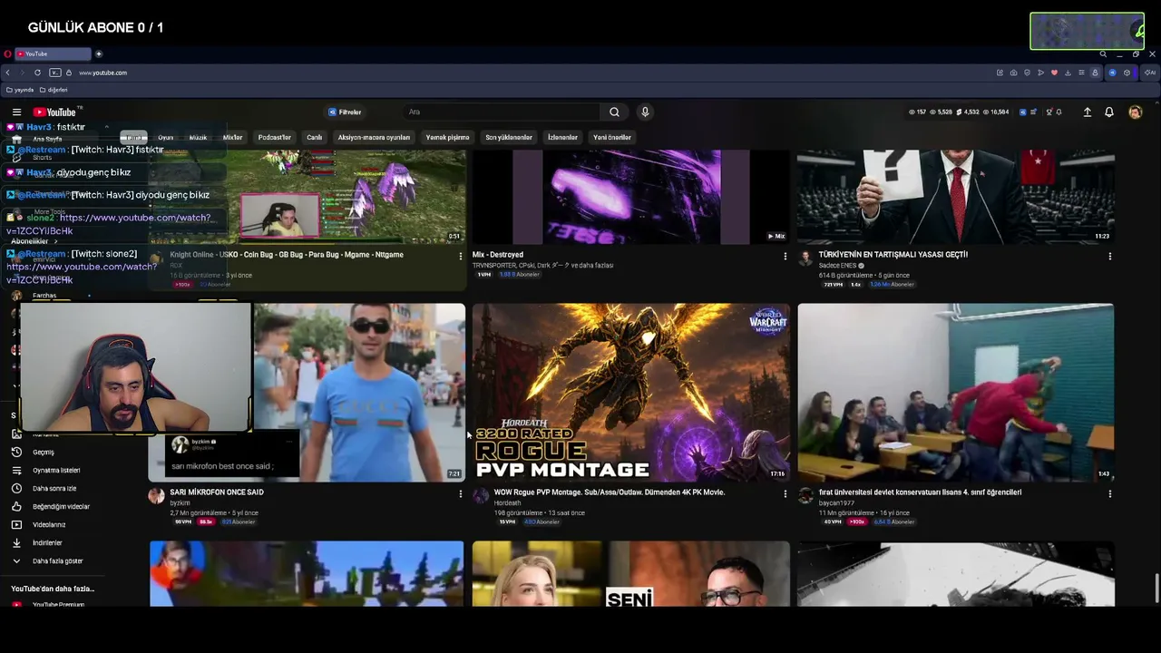Select the Son yüklenenler chip
Viewport: 1161px width, 653px height.
click(509, 138)
